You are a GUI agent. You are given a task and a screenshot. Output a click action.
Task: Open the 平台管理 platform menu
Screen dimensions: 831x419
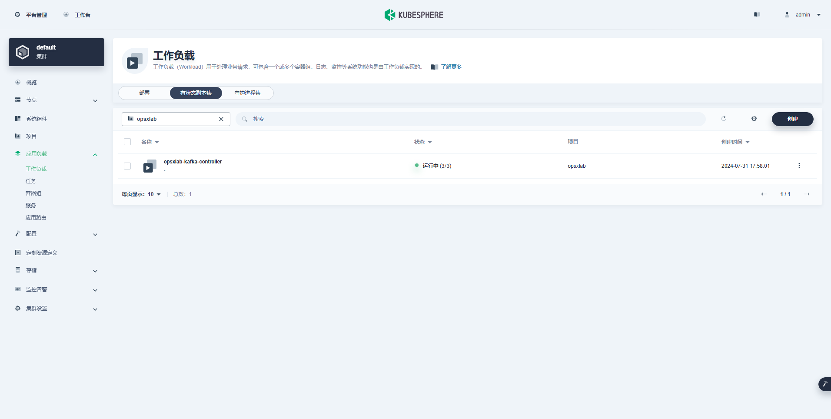(31, 15)
